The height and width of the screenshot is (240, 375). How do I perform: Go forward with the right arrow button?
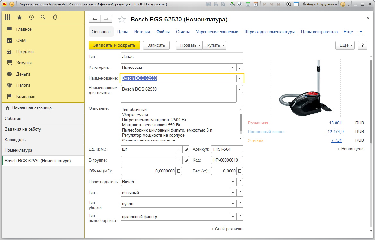[106, 19]
